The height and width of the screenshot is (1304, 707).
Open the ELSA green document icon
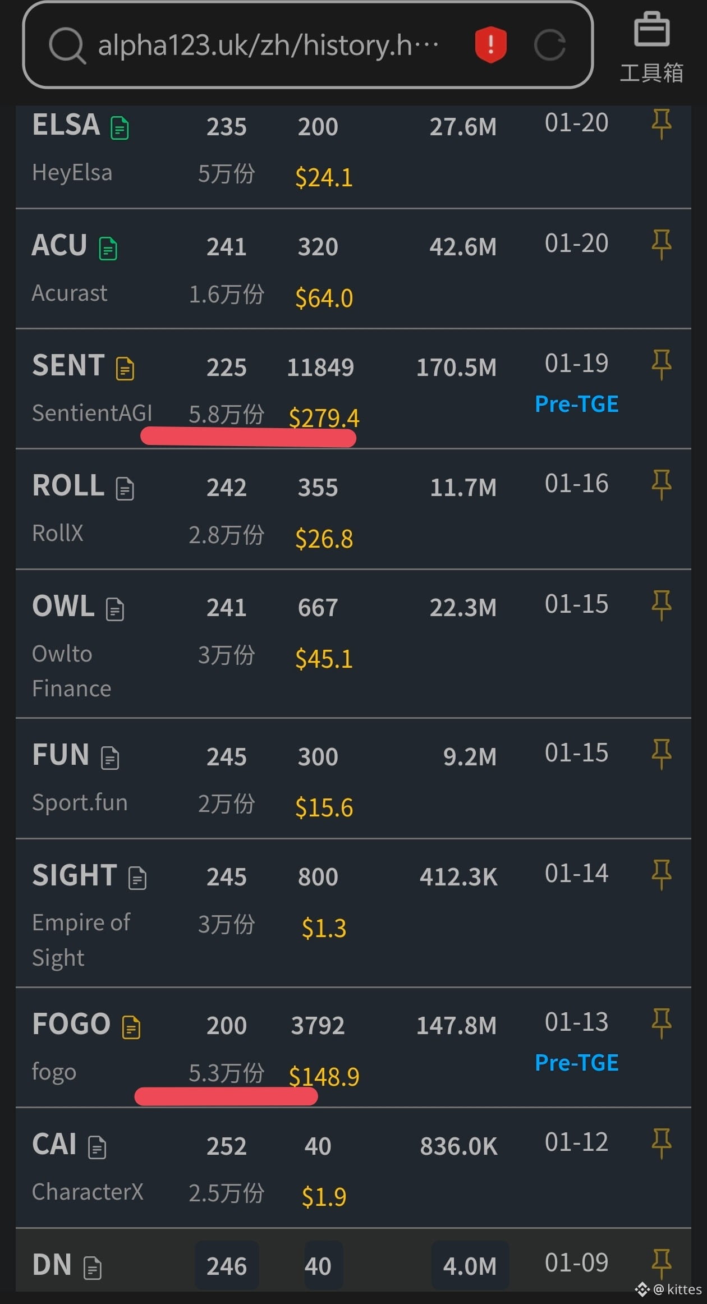click(x=120, y=128)
